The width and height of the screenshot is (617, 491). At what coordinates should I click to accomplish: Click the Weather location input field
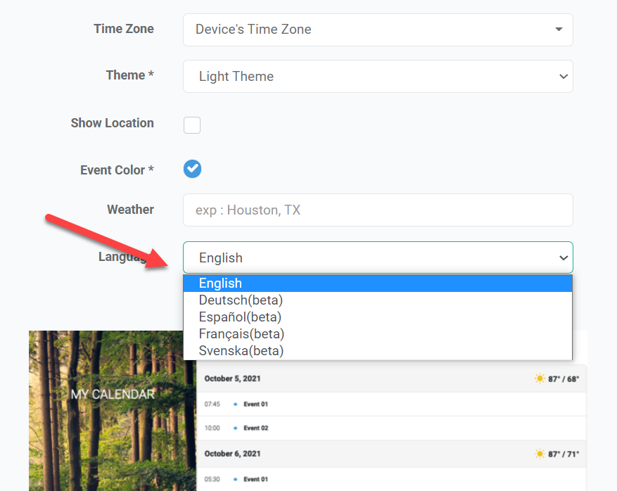tap(378, 210)
